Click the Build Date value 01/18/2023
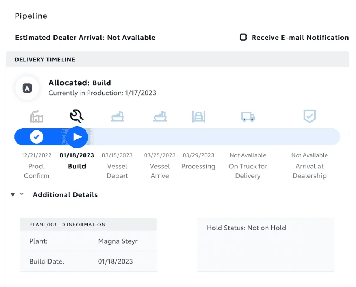This screenshot has height=287, width=356. [116, 261]
